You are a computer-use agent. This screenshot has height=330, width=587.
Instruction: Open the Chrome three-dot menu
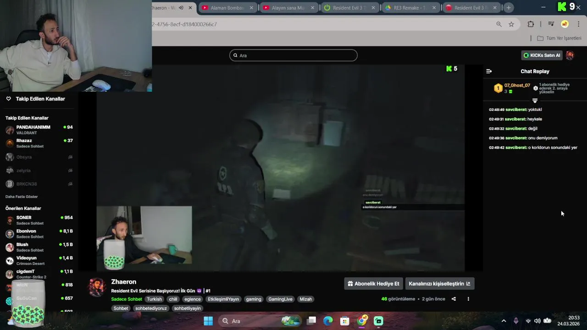(579, 24)
